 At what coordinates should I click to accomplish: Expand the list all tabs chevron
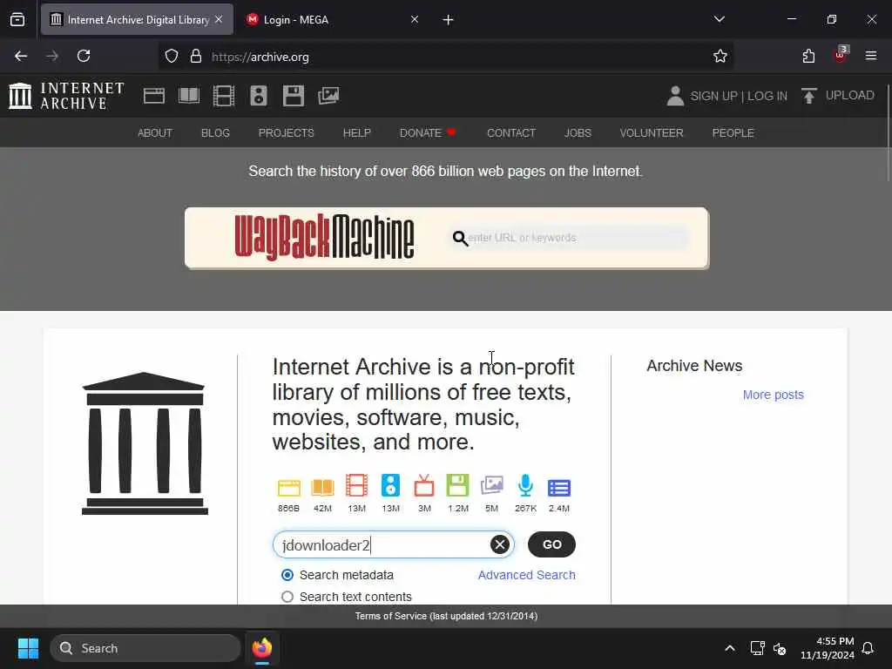[x=719, y=19]
